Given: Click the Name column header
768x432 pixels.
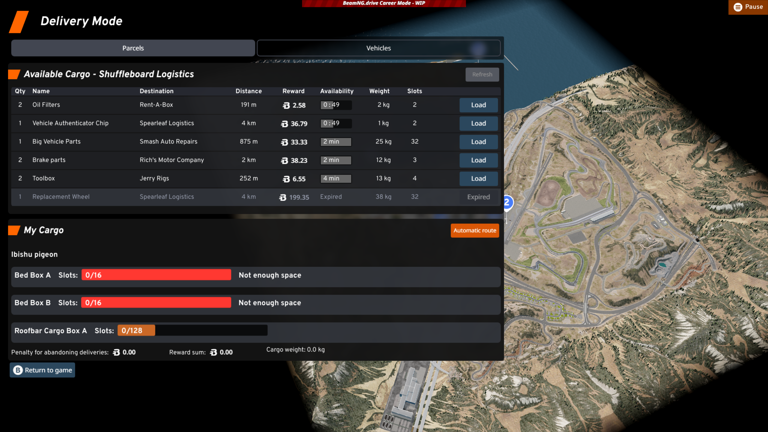Looking at the screenshot, I should click(x=41, y=91).
